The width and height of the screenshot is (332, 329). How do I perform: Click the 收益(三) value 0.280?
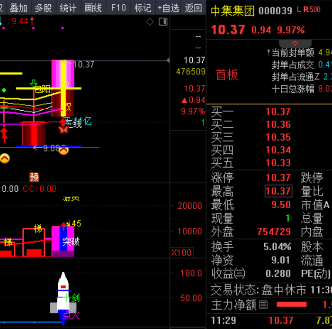pos(278,274)
